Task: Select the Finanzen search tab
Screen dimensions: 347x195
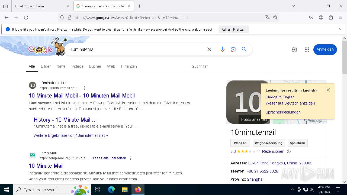Action: coord(129,66)
